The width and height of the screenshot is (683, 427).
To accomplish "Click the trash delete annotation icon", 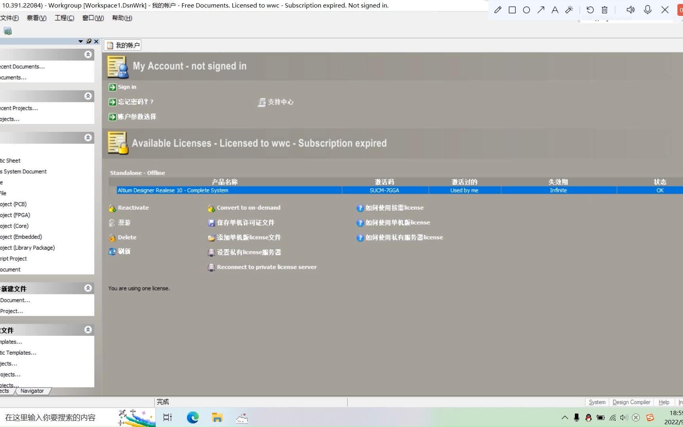I will [x=605, y=10].
